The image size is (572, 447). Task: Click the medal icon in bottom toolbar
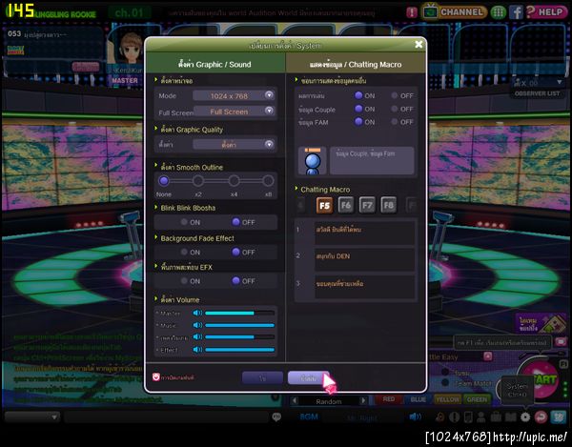(x=440, y=417)
